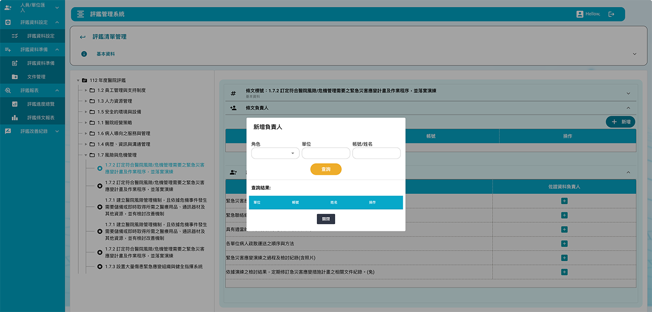Collapse the 條文負責人 section
Screen dimensions: 652x312
pos(628,108)
